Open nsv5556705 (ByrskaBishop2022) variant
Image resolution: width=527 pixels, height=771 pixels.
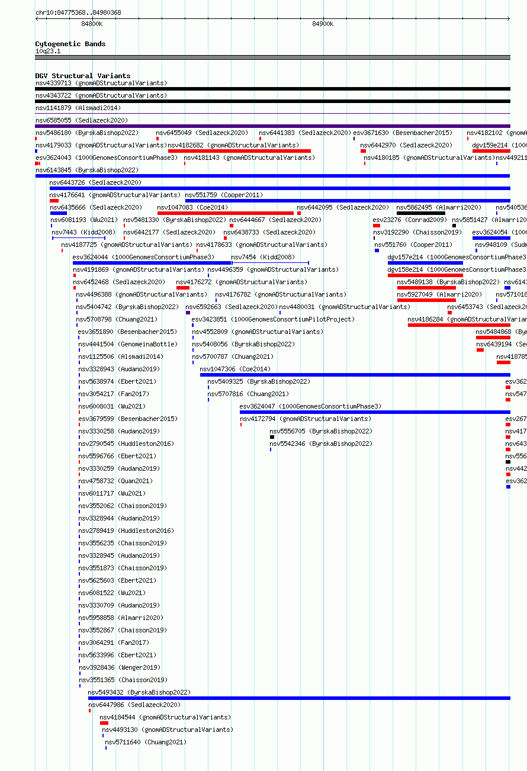point(322,431)
